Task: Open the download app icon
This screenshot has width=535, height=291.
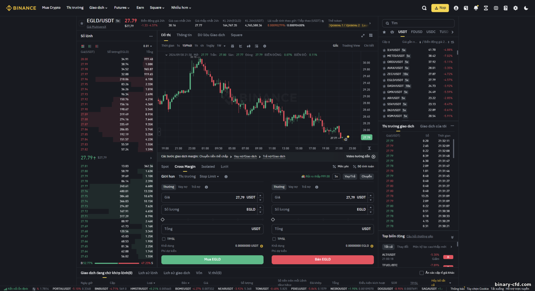Action: coord(486,8)
